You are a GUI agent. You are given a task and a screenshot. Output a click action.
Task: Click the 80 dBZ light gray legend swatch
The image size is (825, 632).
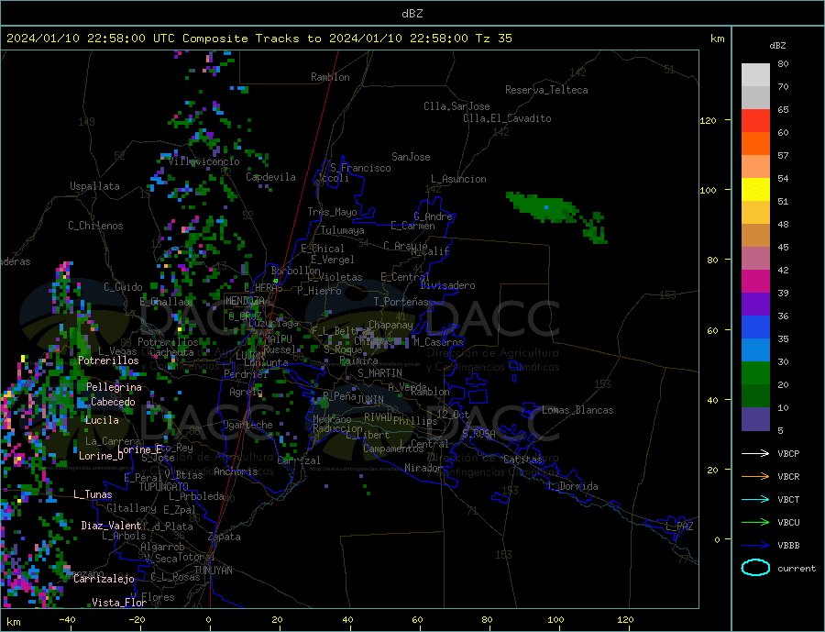[755, 75]
